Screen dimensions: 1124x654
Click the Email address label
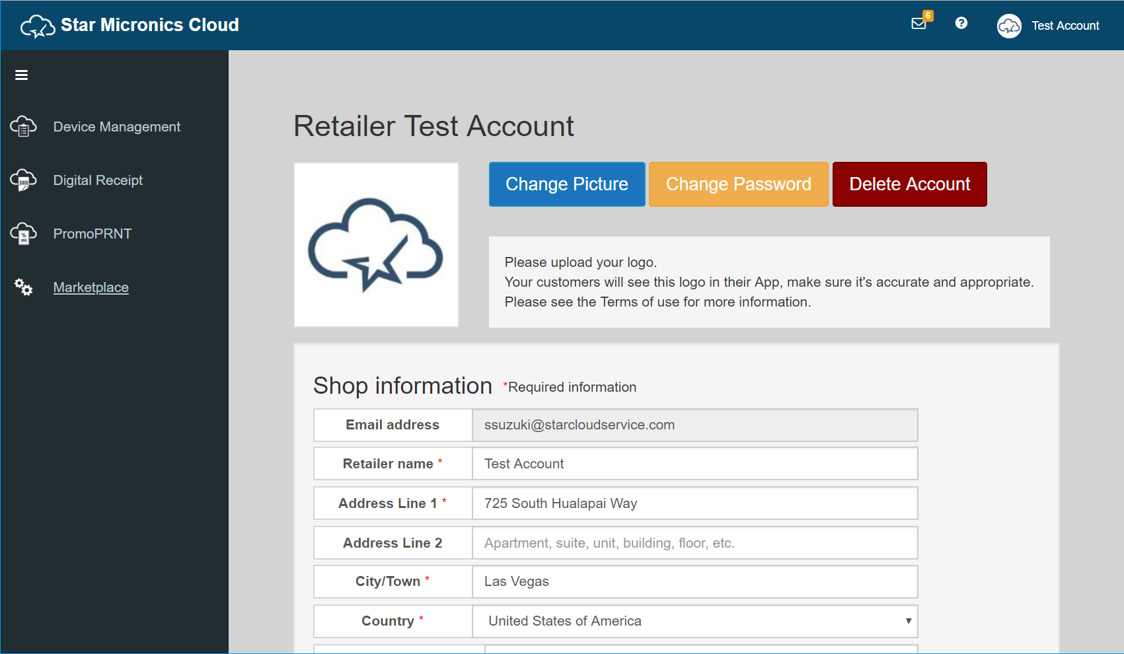(393, 425)
